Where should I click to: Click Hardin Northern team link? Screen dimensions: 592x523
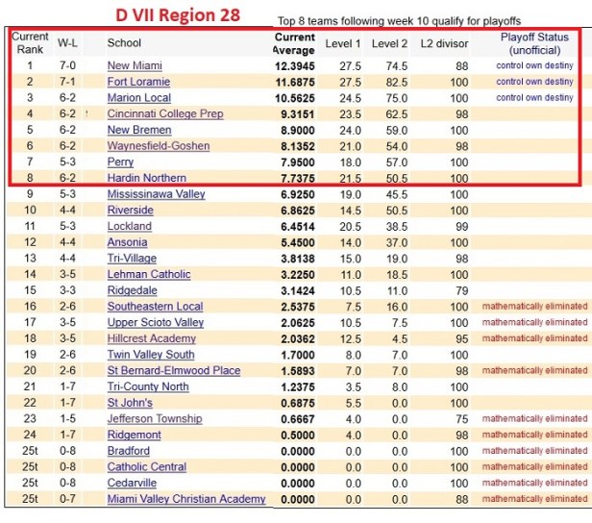click(x=146, y=178)
